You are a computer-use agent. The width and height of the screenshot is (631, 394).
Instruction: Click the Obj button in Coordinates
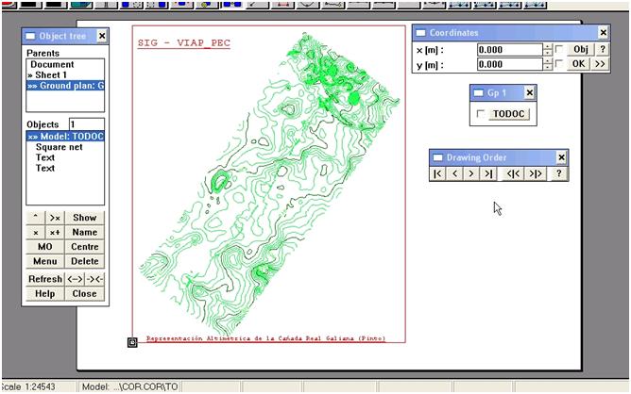(579, 49)
